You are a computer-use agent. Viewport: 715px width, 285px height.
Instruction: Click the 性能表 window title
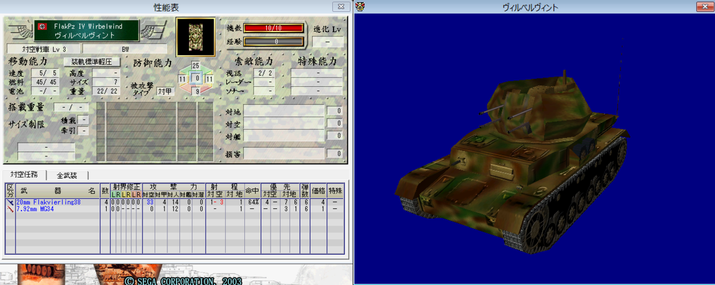pos(166,7)
